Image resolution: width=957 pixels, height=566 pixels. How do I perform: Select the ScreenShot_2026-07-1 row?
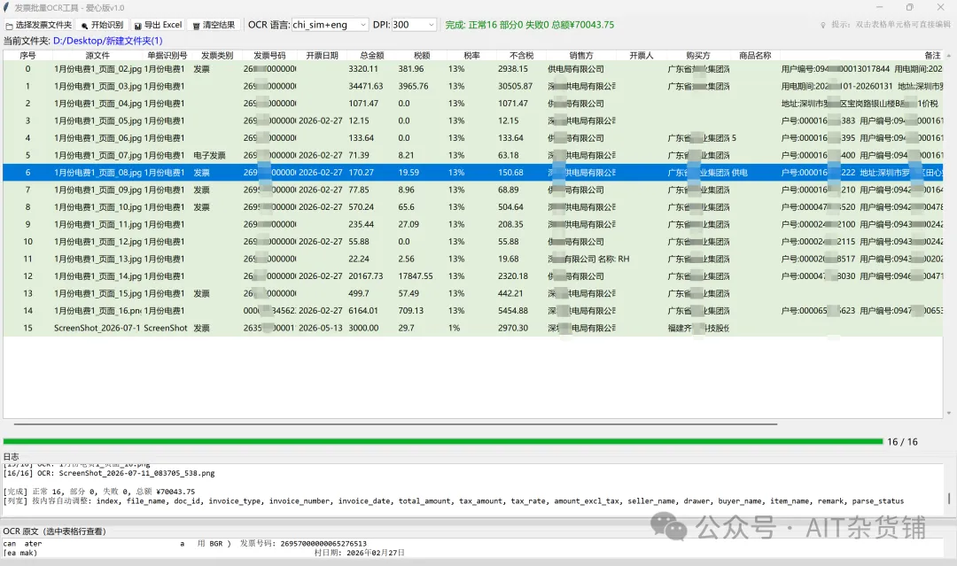coord(473,328)
